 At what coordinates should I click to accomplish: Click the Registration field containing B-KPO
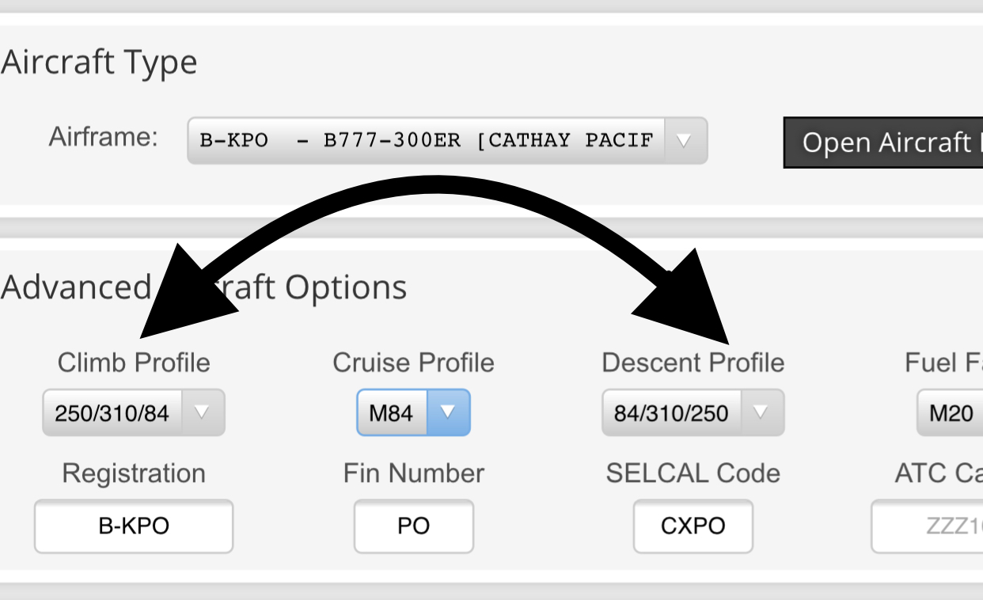click(x=134, y=526)
